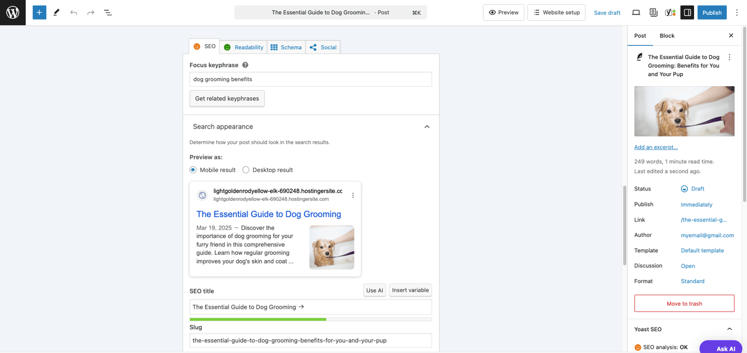
Task: Click the featured image thumbnail
Action: pyautogui.click(x=684, y=111)
